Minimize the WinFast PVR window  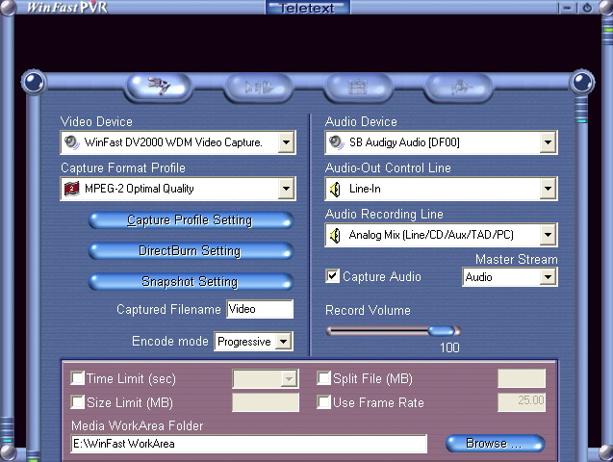pyautogui.click(x=567, y=8)
